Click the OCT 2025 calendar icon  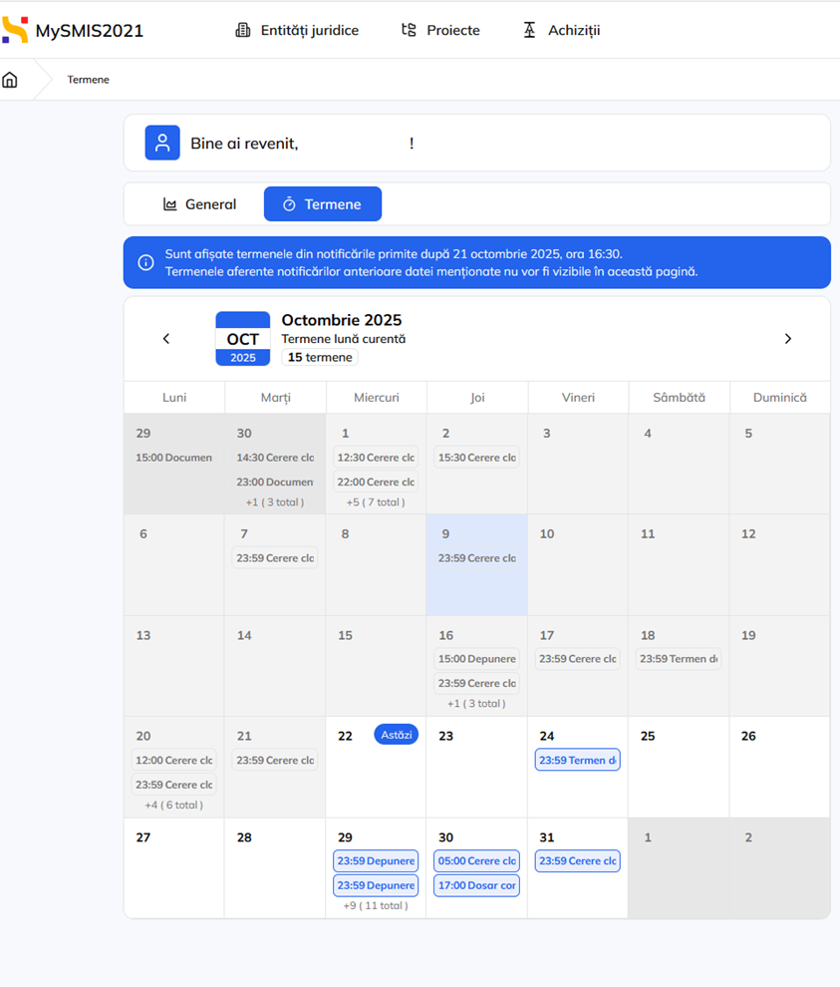242,339
